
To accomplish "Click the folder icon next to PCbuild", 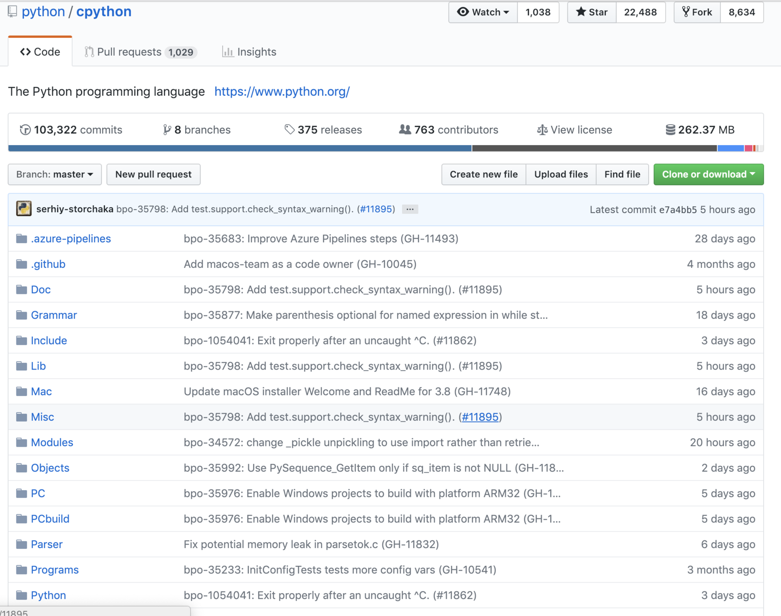I will pyautogui.click(x=21, y=519).
